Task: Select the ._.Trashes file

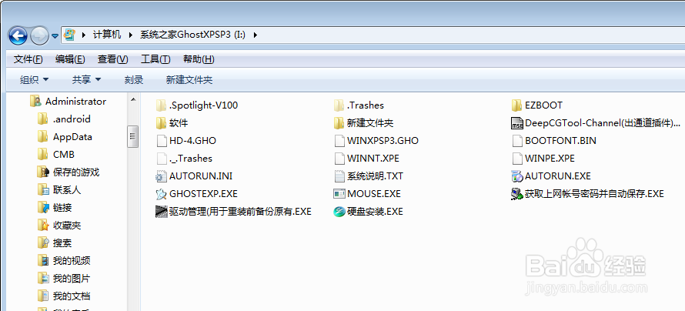Action: coord(185,158)
